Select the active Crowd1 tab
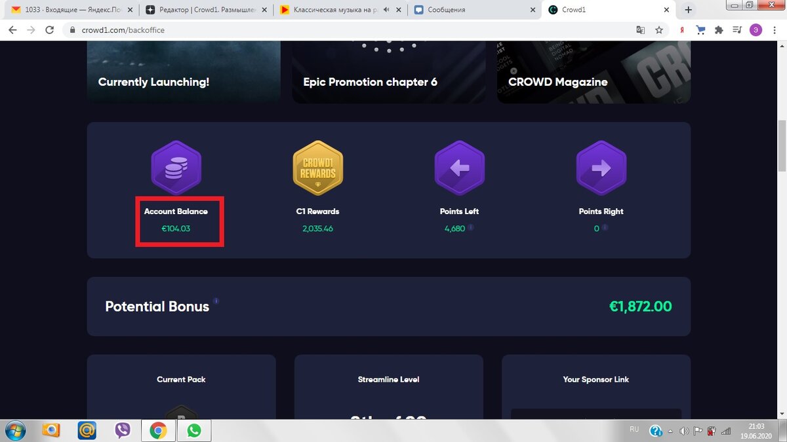 point(609,10)
